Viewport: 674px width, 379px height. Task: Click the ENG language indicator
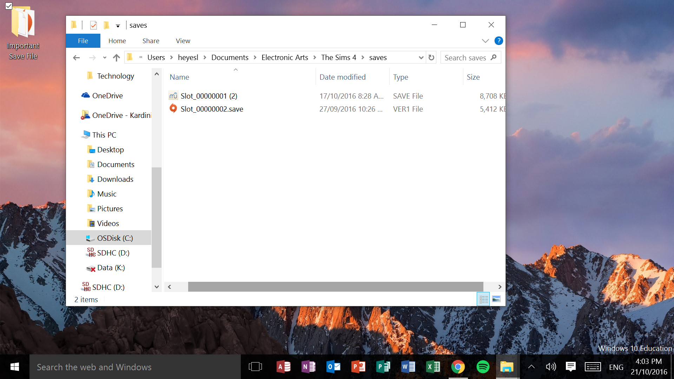pyautogui.click(x=616, y=367)
